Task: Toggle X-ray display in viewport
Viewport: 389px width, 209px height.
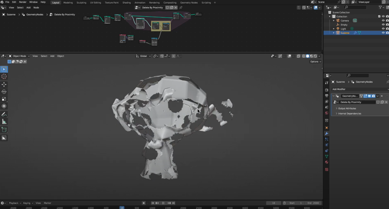Action: coord(298,56)
